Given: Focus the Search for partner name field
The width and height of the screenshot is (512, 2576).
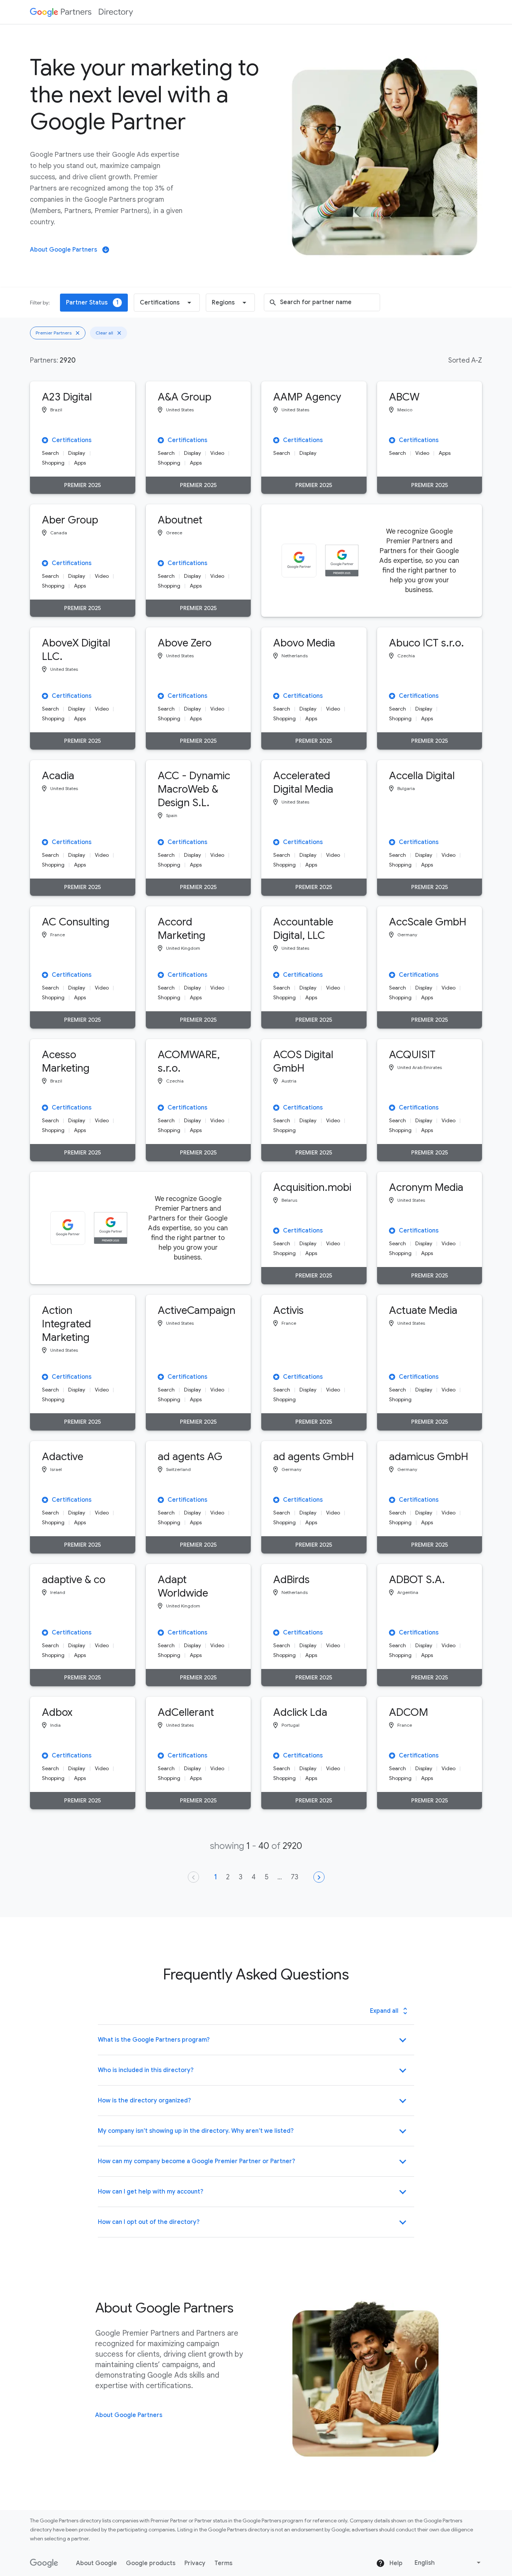Looking at the screenshot, I should pyautogui.click(x=322, y=302).
